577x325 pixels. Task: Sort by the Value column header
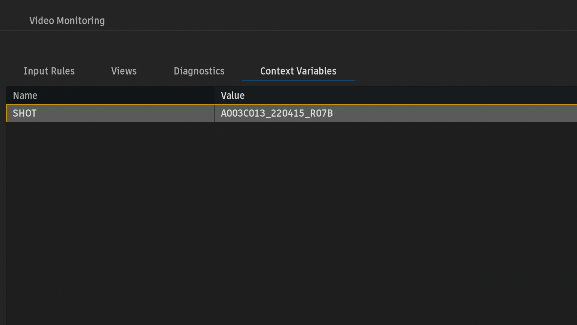pyautogui.click(x=233, y=96)
